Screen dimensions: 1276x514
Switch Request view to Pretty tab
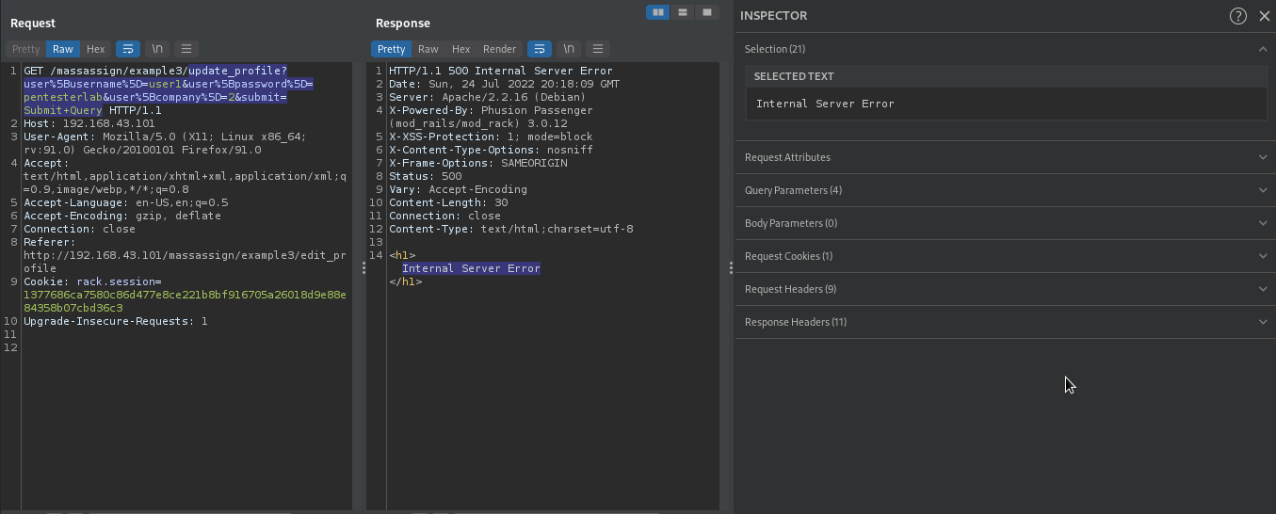point(25,49)
